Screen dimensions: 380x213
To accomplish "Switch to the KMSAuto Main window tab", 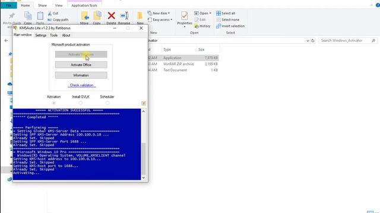I will click(x=23, y=35).
